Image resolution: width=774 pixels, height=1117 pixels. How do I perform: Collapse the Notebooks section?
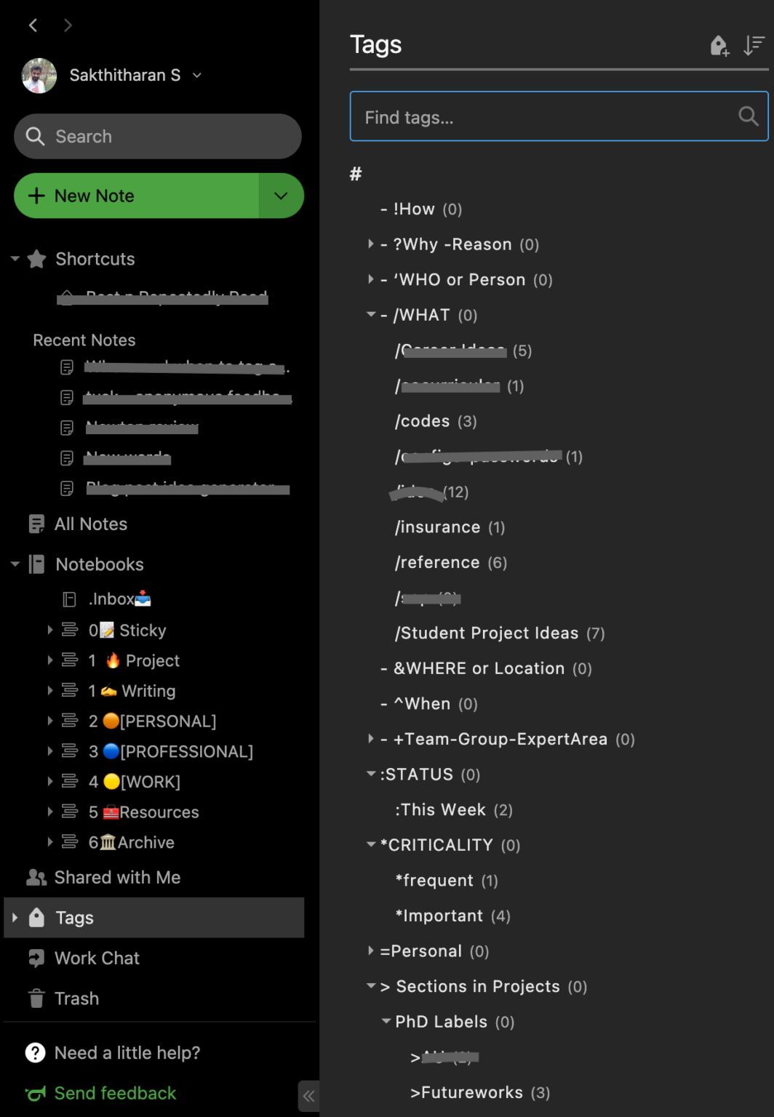pos(15,564)
